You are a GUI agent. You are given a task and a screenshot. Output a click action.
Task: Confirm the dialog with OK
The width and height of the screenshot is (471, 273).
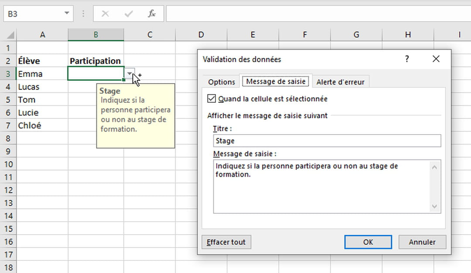coord(368,242)
